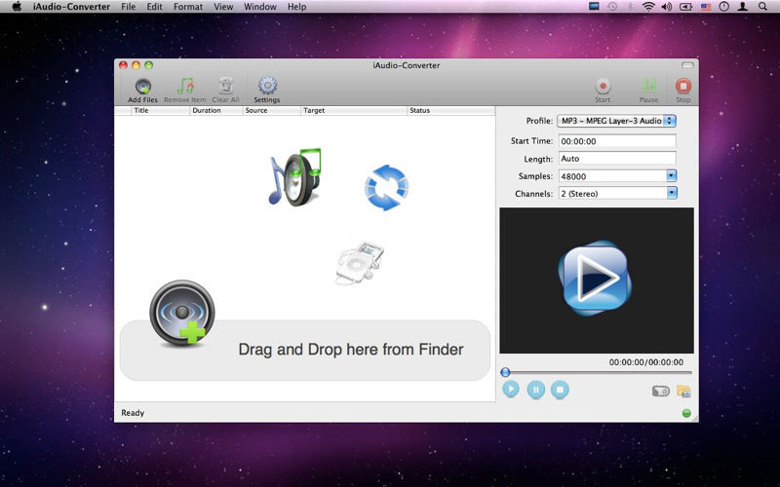Viewport: 780px width, 487px height.
Task: Pause preview with round blue pause button
Action: [x=535, y=390]
